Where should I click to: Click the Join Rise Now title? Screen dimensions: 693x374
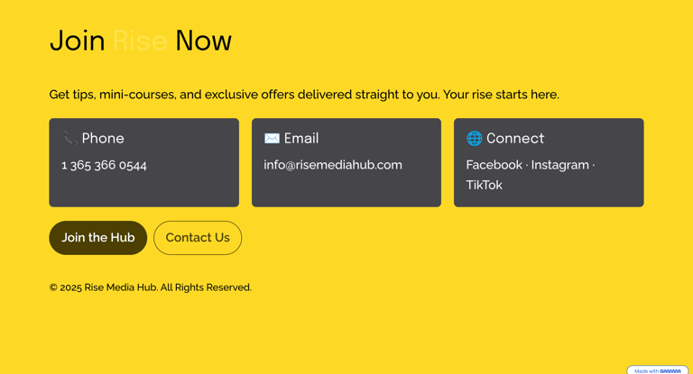point(141,41)
